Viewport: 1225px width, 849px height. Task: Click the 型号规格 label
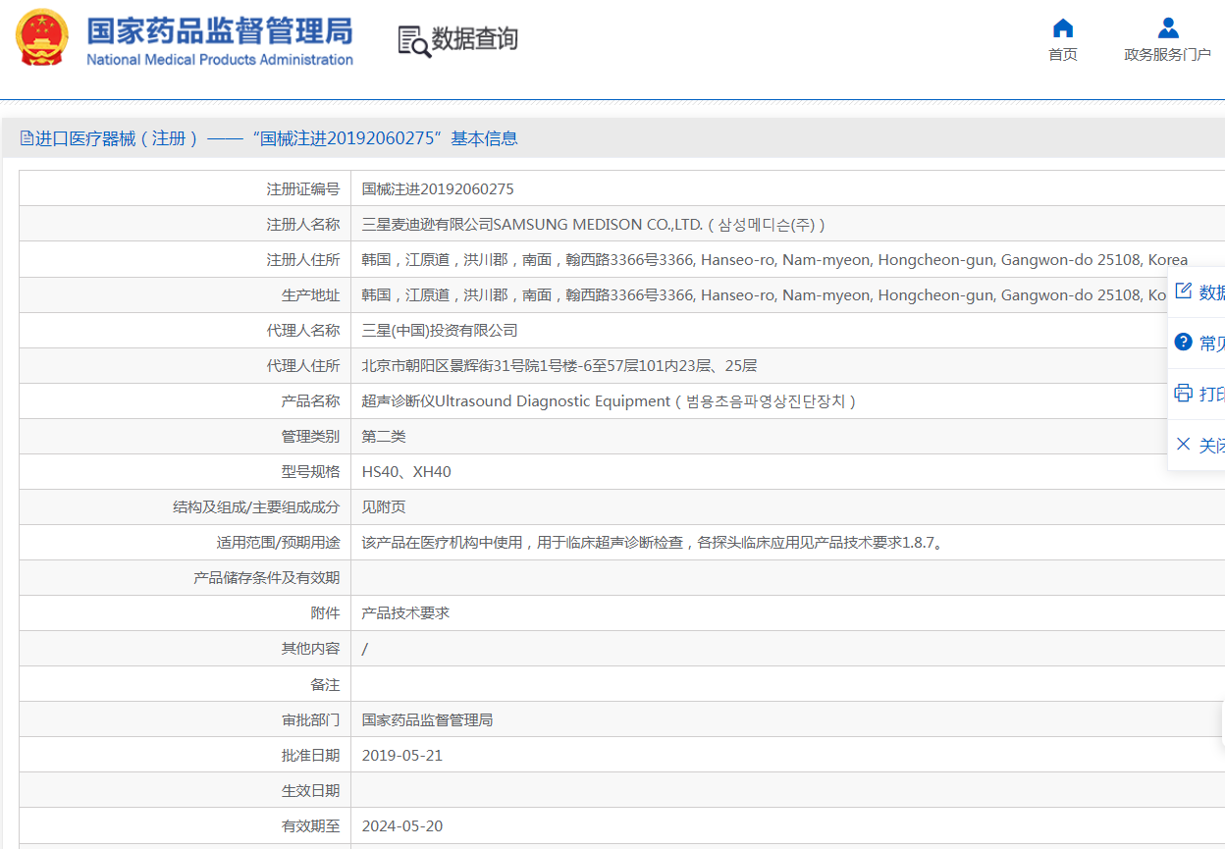[x=310, y=472]
